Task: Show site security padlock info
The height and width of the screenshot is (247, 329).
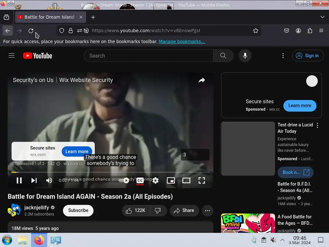Action: click(71, 31)
